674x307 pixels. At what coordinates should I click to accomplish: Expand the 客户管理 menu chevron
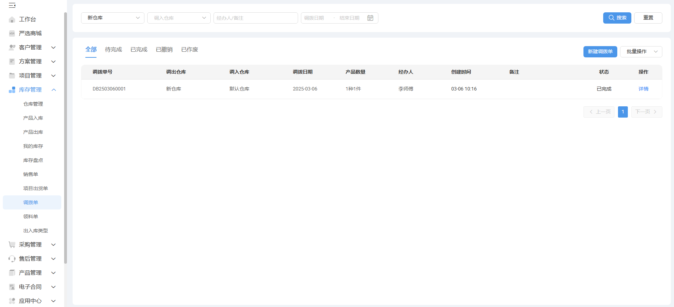(54, 48)
